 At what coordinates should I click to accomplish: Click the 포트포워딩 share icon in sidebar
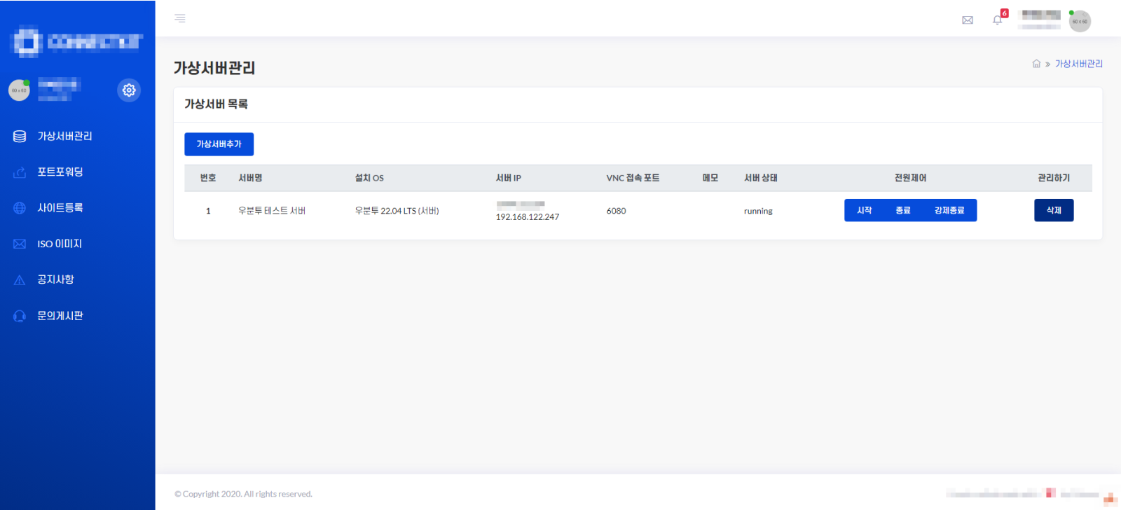pyautogui.click(x=20, y=172)
